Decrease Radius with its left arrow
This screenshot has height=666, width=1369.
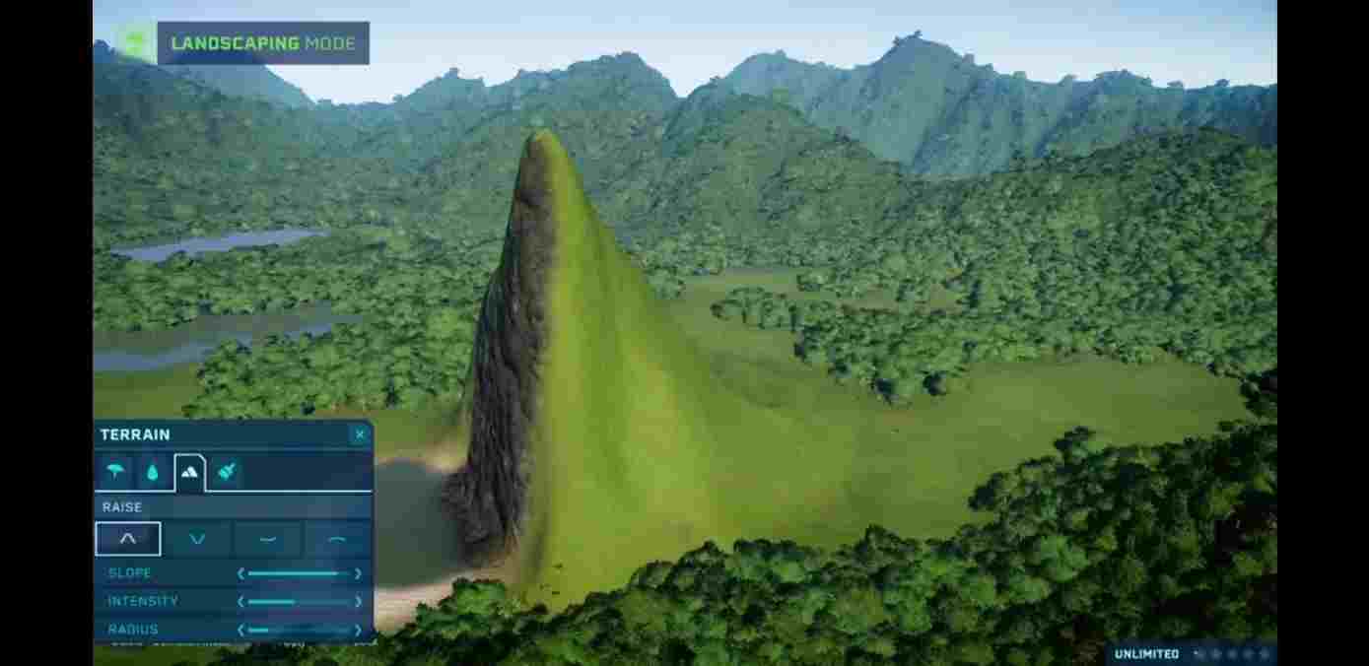pyautogui.click(x=240, y=630)
